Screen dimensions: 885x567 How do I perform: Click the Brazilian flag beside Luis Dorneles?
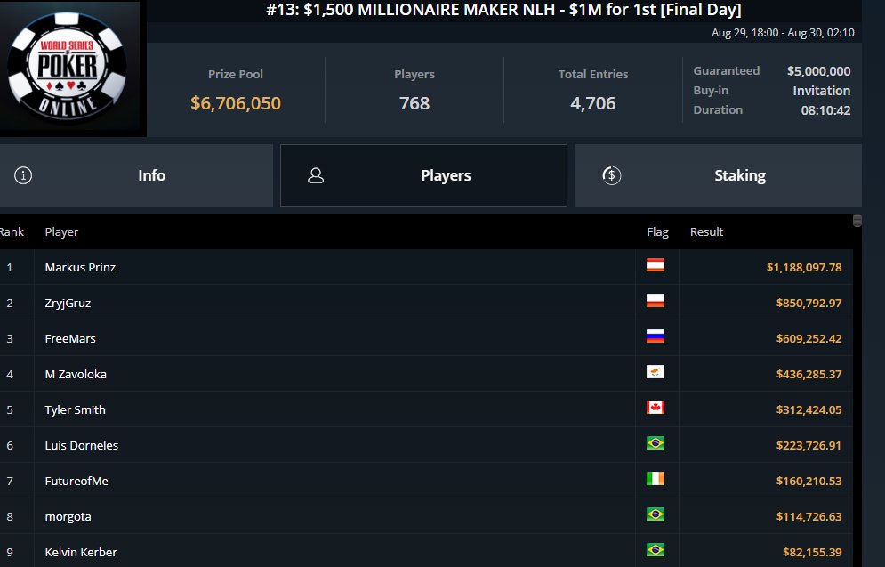(x=656, y=443)
